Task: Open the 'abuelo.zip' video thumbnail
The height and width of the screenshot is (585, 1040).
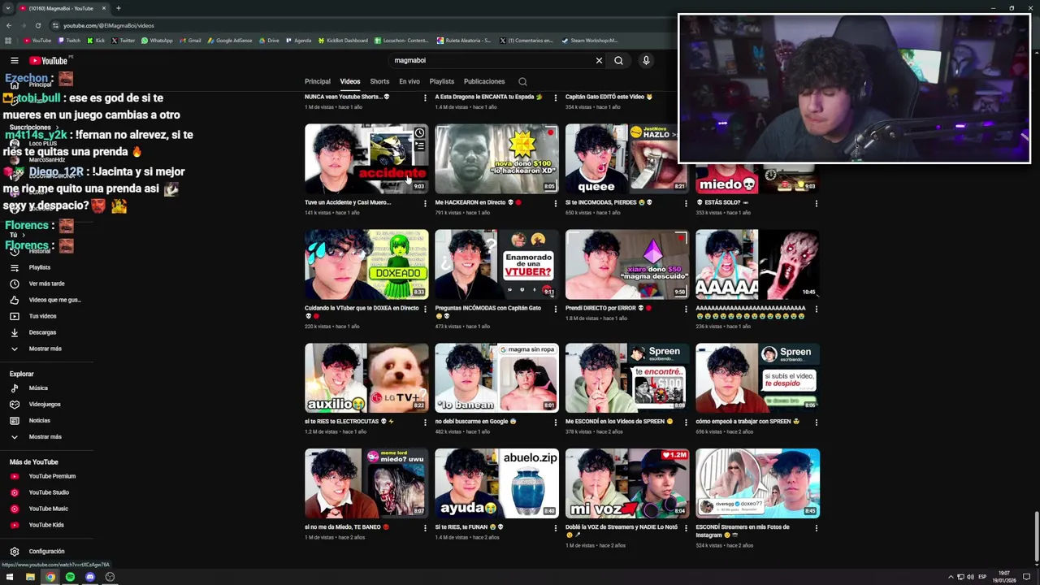Action: coord(496,483)
